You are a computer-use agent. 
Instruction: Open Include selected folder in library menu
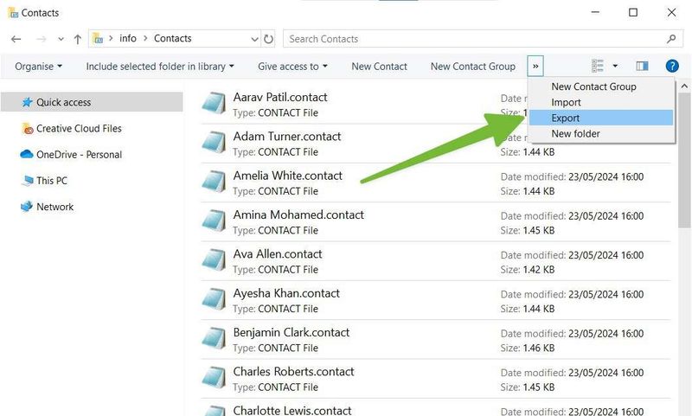160,67
